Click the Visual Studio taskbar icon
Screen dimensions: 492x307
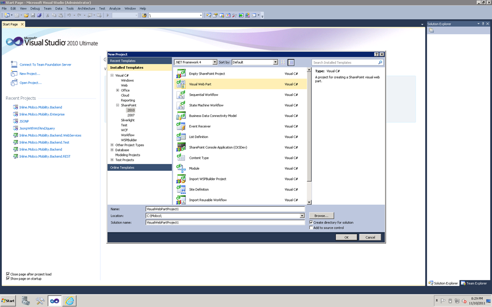[55, 301]
